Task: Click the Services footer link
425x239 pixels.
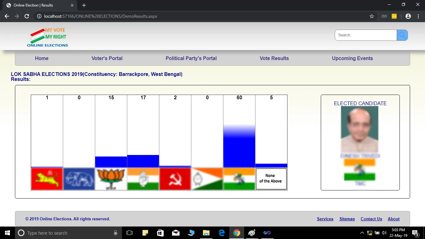Action: tap(325, 219)
